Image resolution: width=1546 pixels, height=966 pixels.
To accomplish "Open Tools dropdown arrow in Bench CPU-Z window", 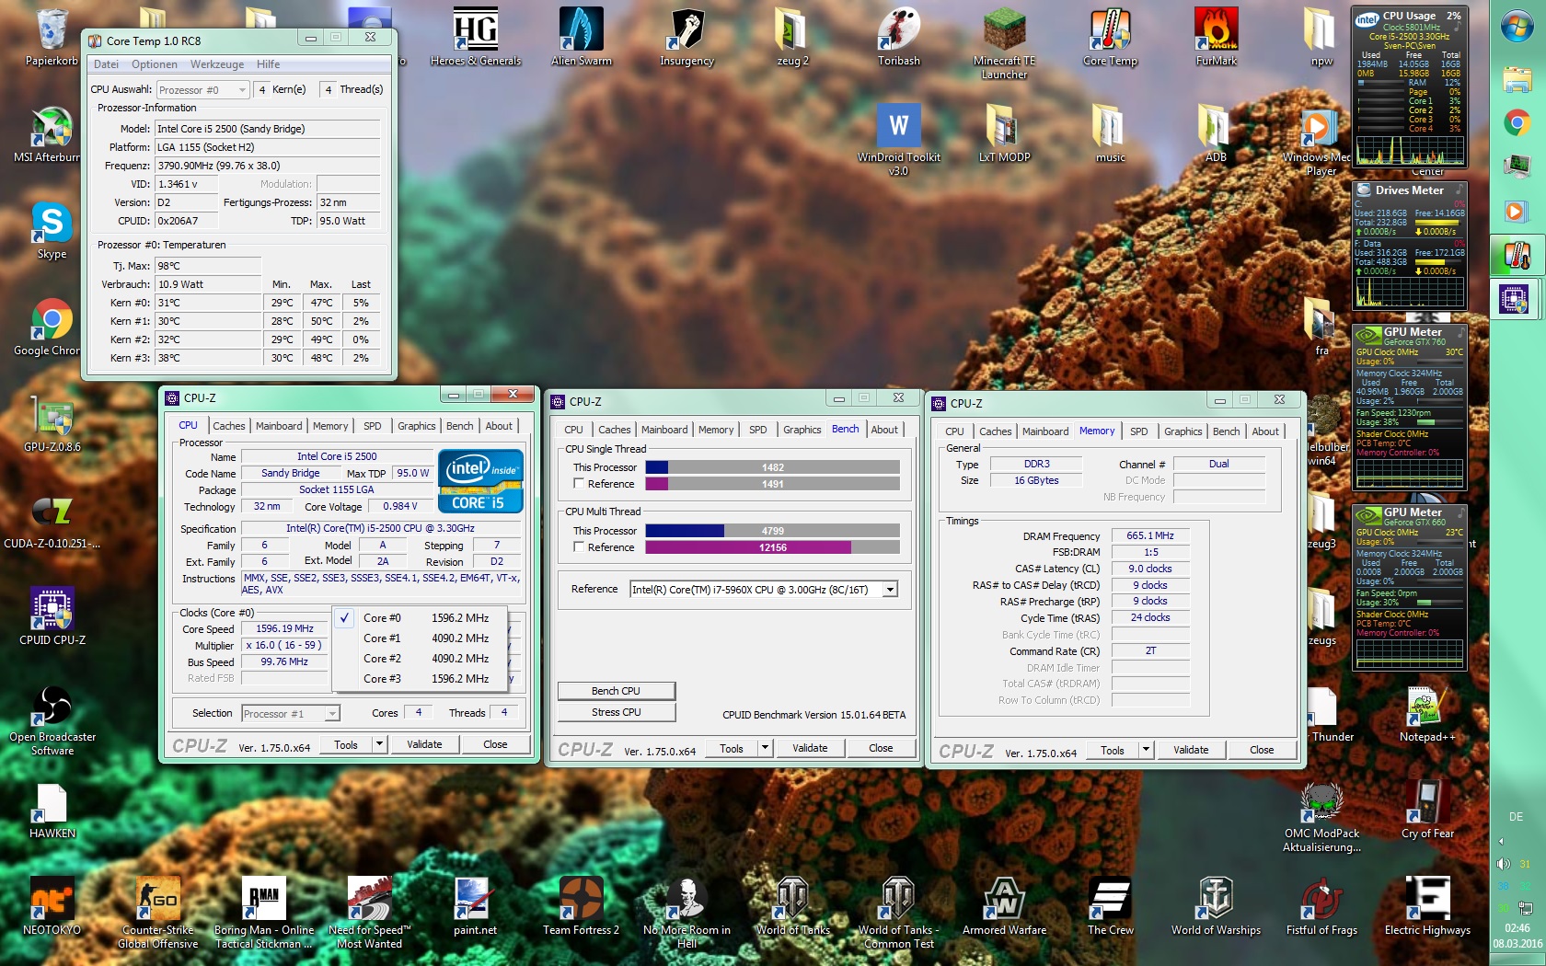I will pos(765,748).
